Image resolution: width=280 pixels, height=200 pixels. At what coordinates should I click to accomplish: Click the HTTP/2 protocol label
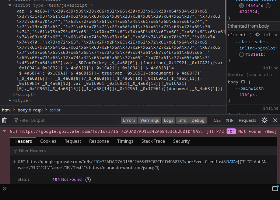coord(215,131)
